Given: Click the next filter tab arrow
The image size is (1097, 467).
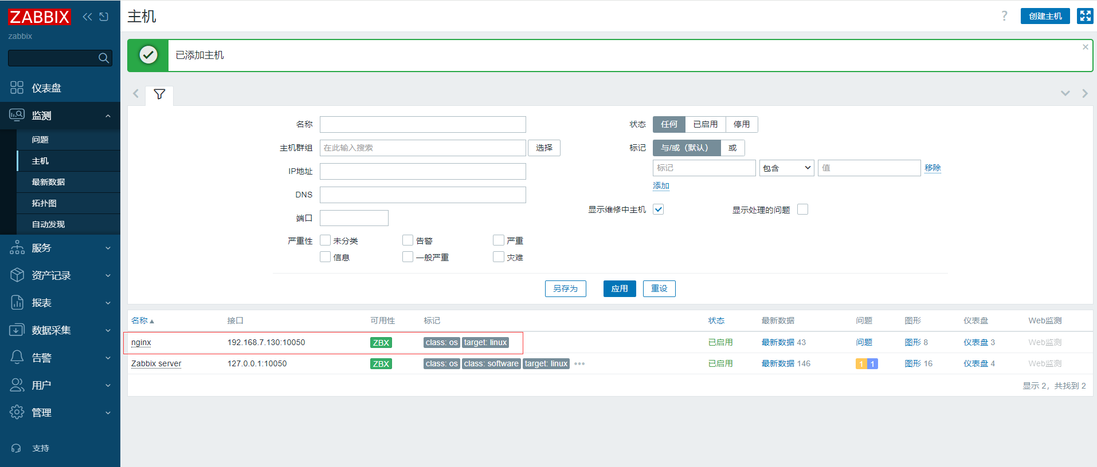Looking at the screenshot, I should [1085, 93].
